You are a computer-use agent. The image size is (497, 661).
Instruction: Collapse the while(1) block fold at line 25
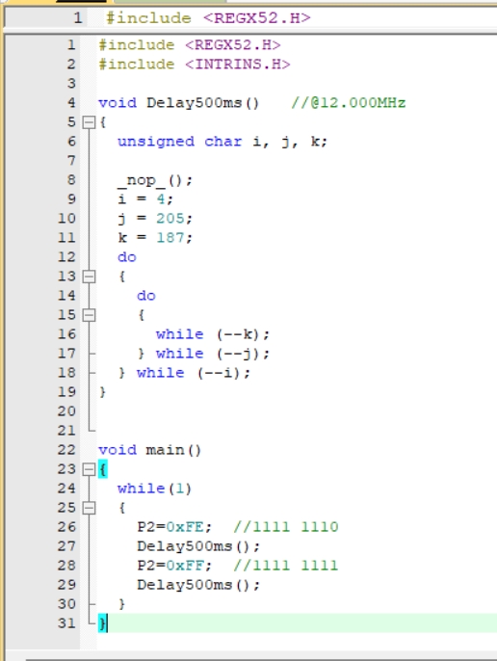pos(89,508)
